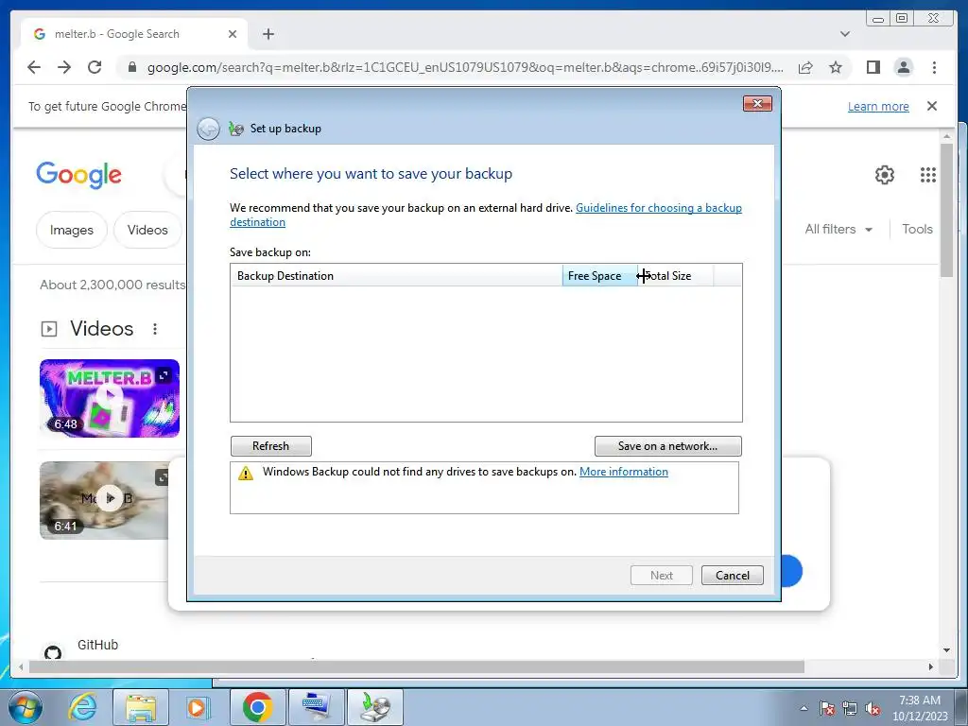The image size is (968, 726).
Task: Open volume icon in system tray
Action: coord(873,708)
